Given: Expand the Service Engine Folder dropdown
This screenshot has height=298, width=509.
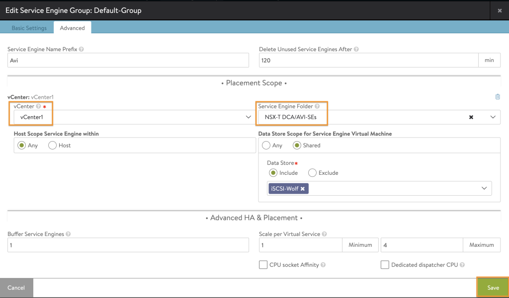Looking at the screenshot, I should pyautogui.click(x=493, y=117).
